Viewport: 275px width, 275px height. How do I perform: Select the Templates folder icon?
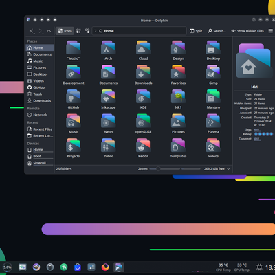click(178, 145)
